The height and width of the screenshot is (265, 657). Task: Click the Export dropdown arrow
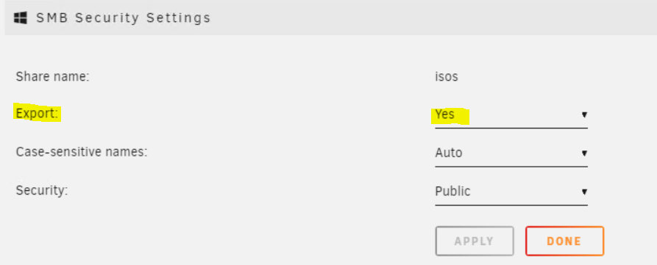584,115
